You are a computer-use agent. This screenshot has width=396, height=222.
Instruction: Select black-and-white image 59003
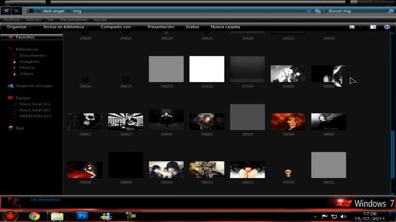point(126,121)
